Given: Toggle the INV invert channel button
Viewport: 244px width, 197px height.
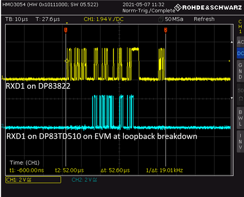Looking at the screenshot, I should pos(240,142).
